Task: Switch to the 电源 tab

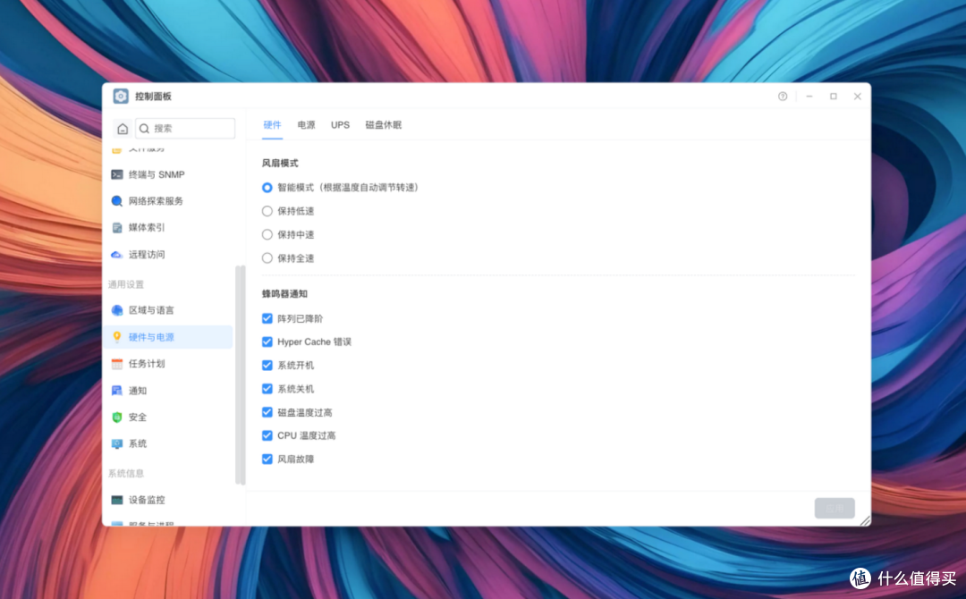Action: click(306, 125)
